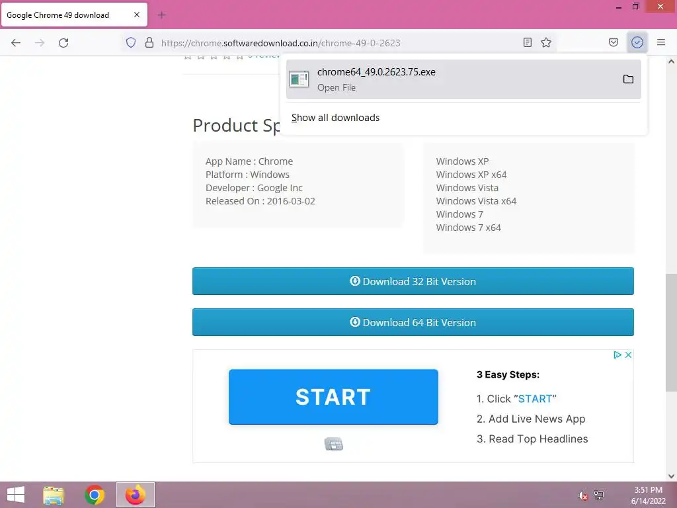Screen dimensions: 677x508
Task: Save page to Pocket
Action: [x=614, y=42]
